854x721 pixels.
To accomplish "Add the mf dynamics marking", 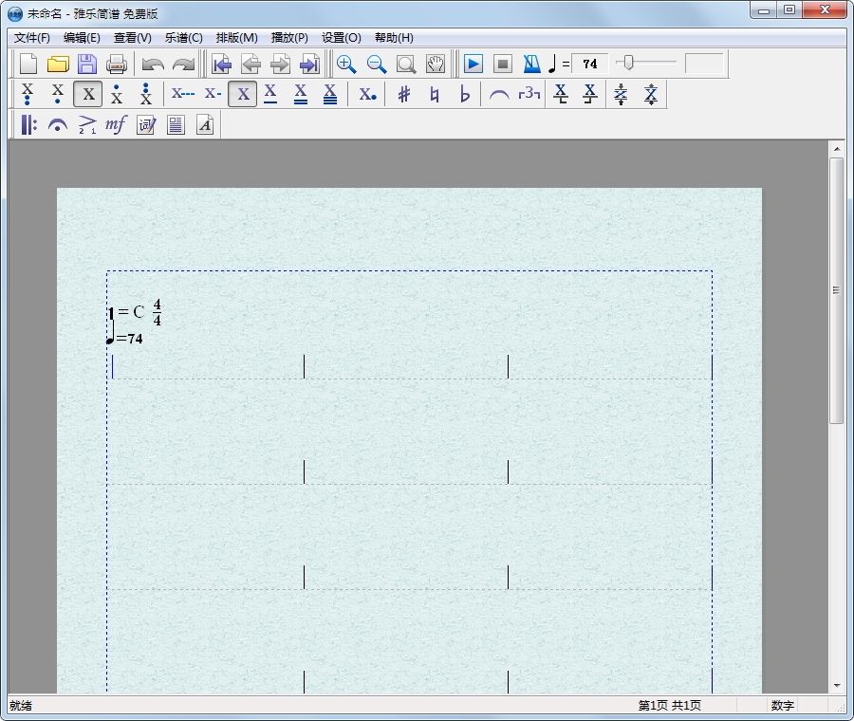I will point(116,124).
